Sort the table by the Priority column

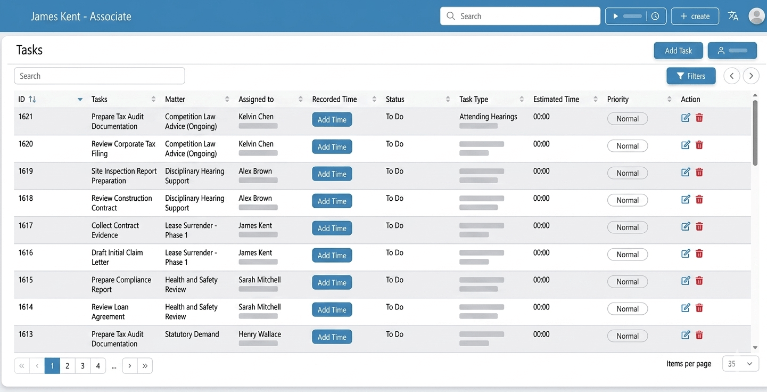[x=669, y=99]
